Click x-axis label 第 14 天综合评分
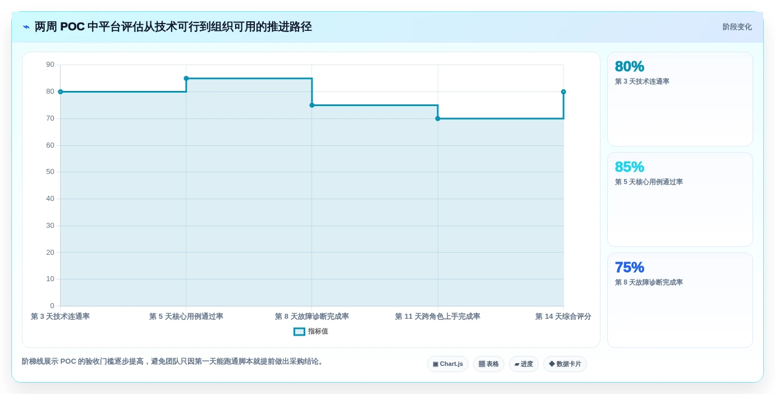775x394 pixels. (563, 317)
